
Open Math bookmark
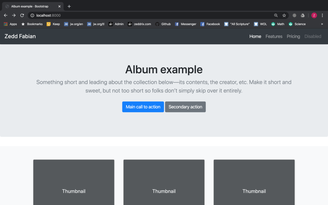pos(278,24)
